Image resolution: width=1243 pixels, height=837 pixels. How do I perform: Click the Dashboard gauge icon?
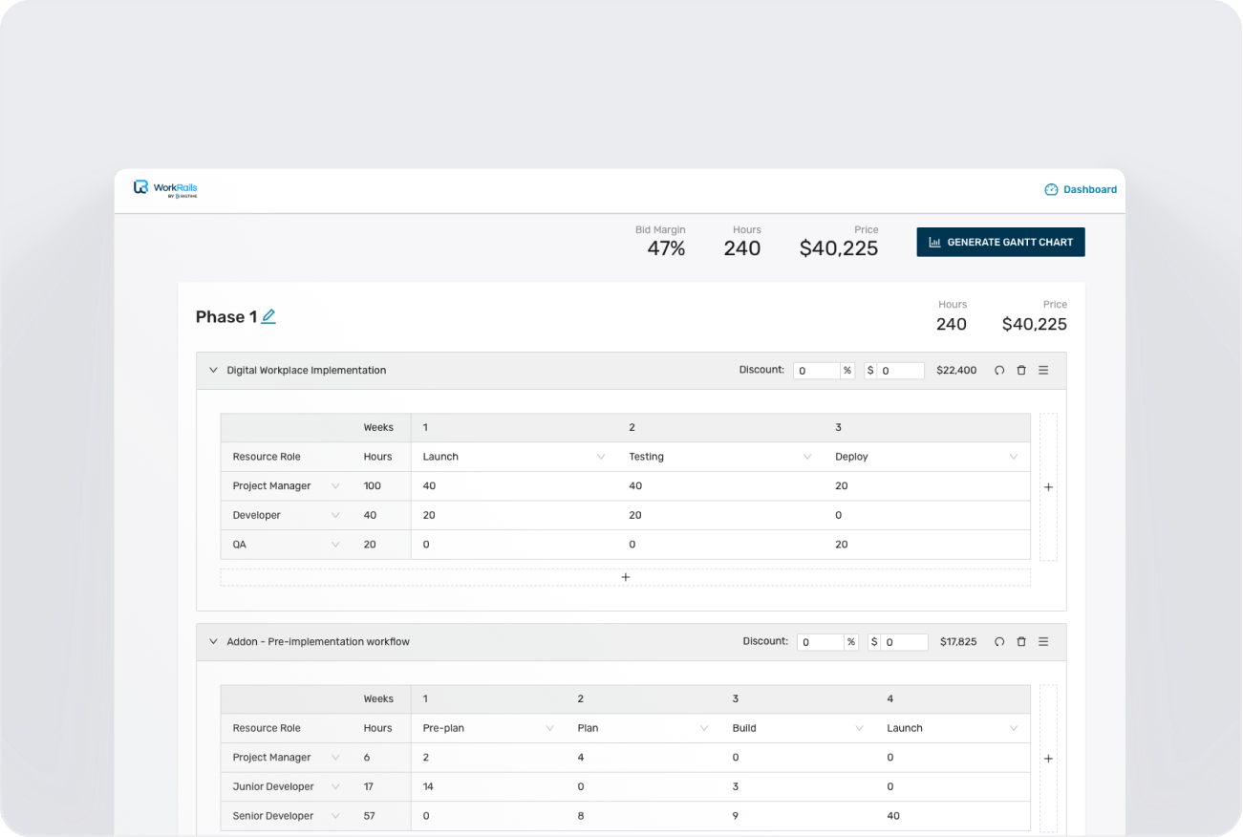coord(1051,189)
